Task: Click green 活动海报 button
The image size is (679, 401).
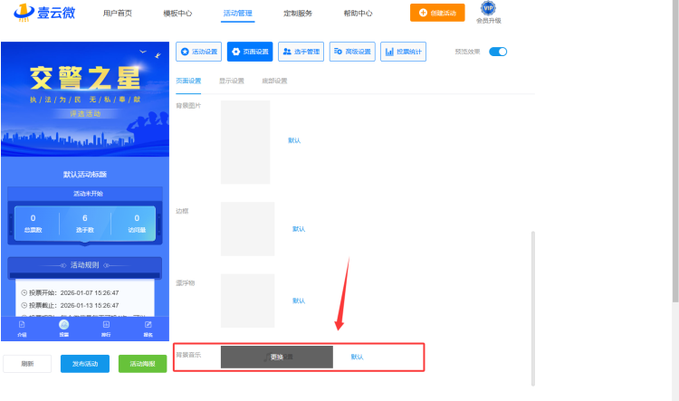Action: (142, 364)
